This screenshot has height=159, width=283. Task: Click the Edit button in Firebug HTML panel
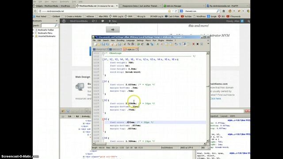[x=69, y=117]
